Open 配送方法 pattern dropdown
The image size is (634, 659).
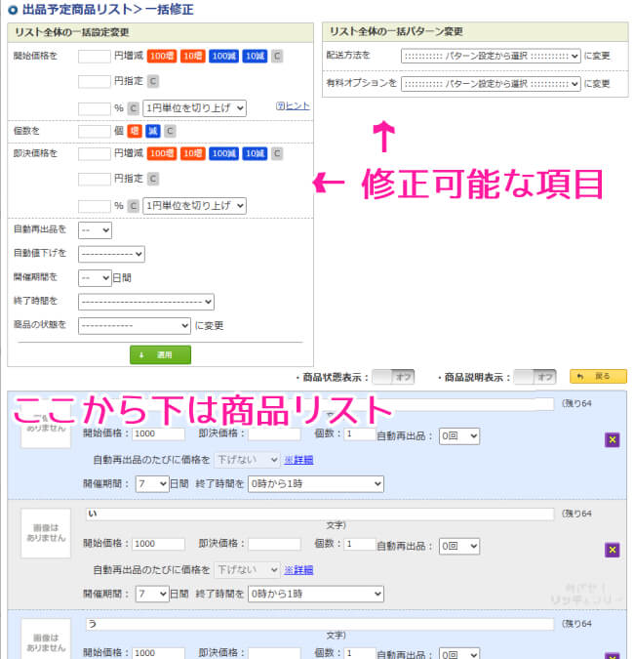pos(491,57)
